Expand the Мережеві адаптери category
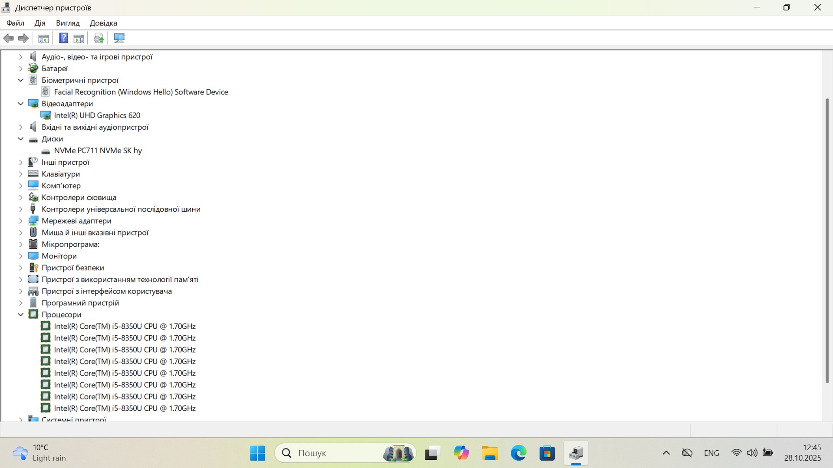This screenshot has height=468, width=833. pos(20,221)
